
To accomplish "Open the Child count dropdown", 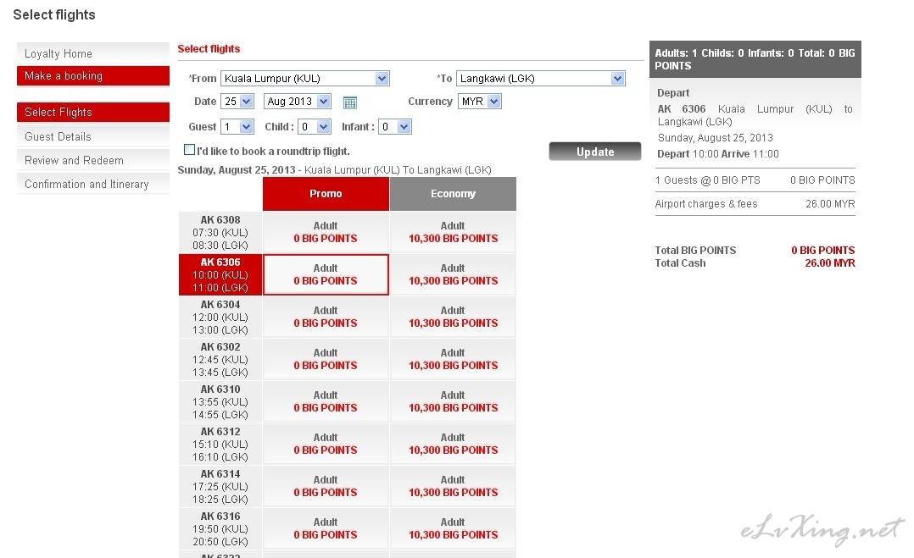I will click(315, 126).
